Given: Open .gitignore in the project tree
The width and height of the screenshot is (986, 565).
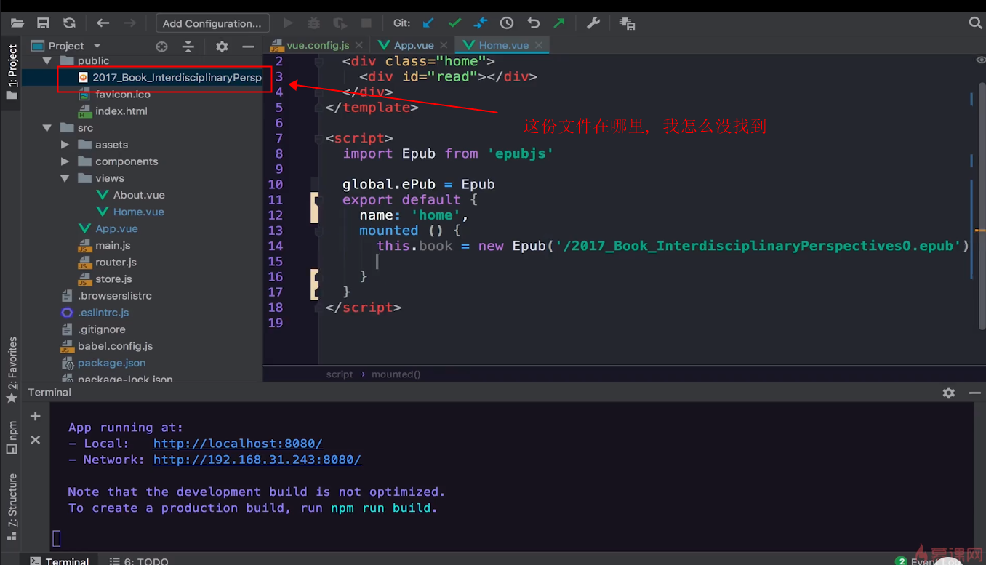Looking at the screenshot, I should click(x=101, y=329).
